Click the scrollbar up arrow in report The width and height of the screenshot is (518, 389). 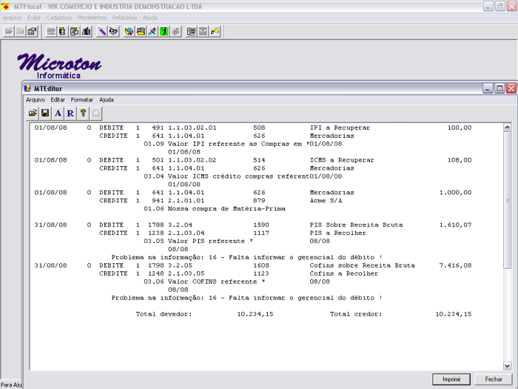[507, 127]
